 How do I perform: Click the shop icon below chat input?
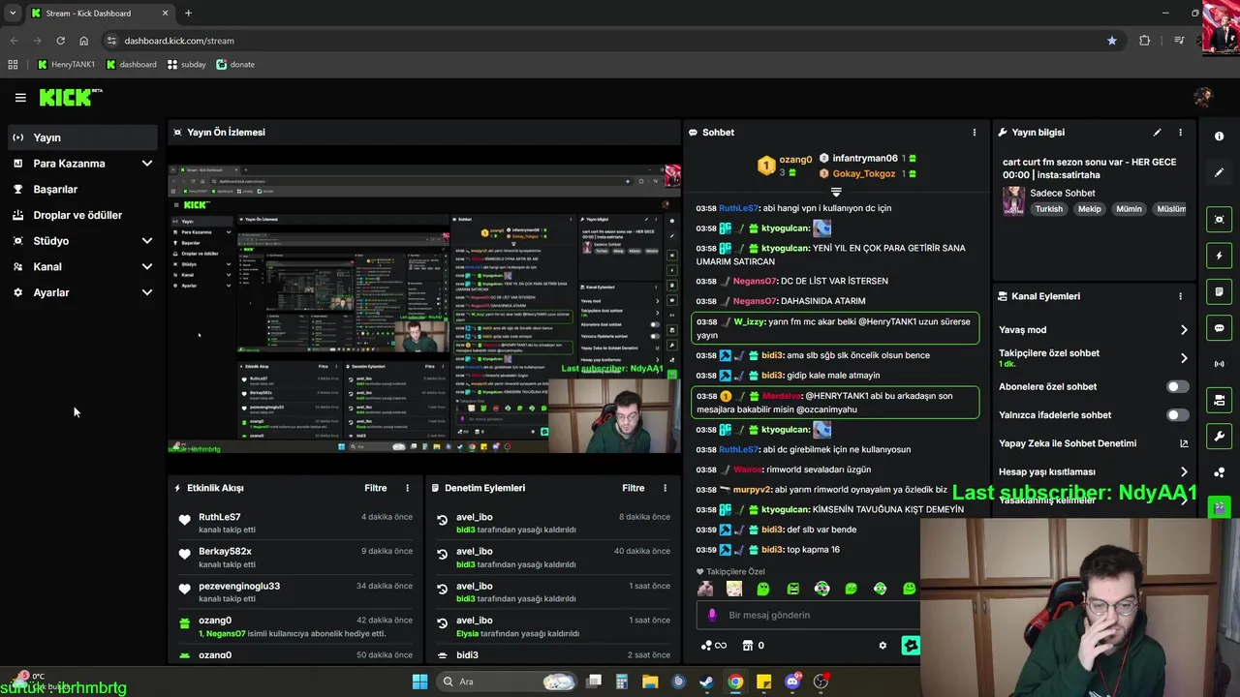(748, 646)
